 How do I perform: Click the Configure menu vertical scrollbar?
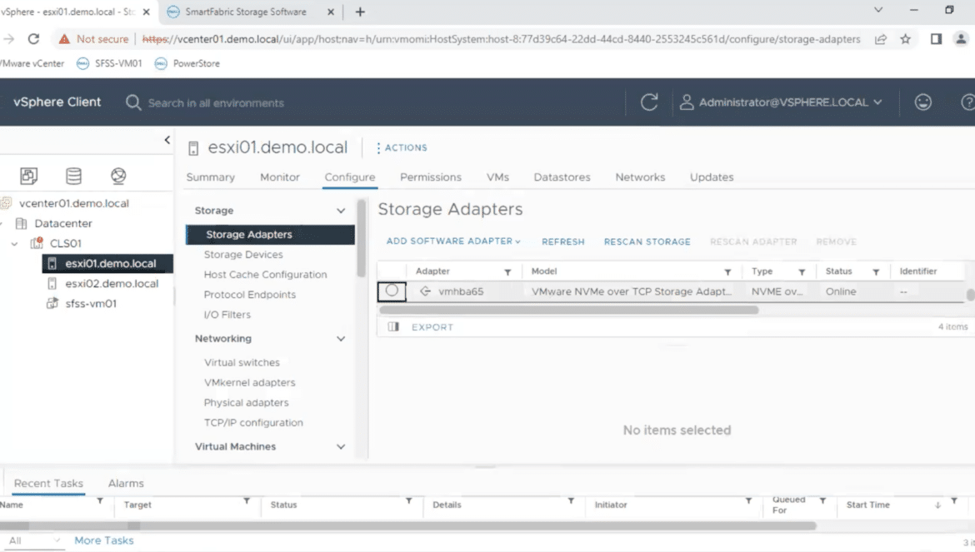pyautogui.click(x=362, y=238)
